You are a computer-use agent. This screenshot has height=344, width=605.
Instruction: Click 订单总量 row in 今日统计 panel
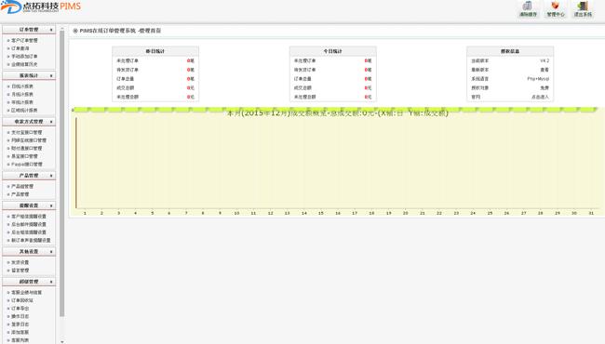pos(332,79)
